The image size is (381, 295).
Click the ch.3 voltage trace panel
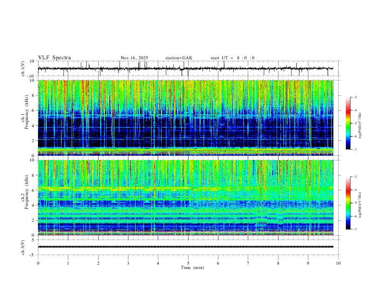point(189,247)
